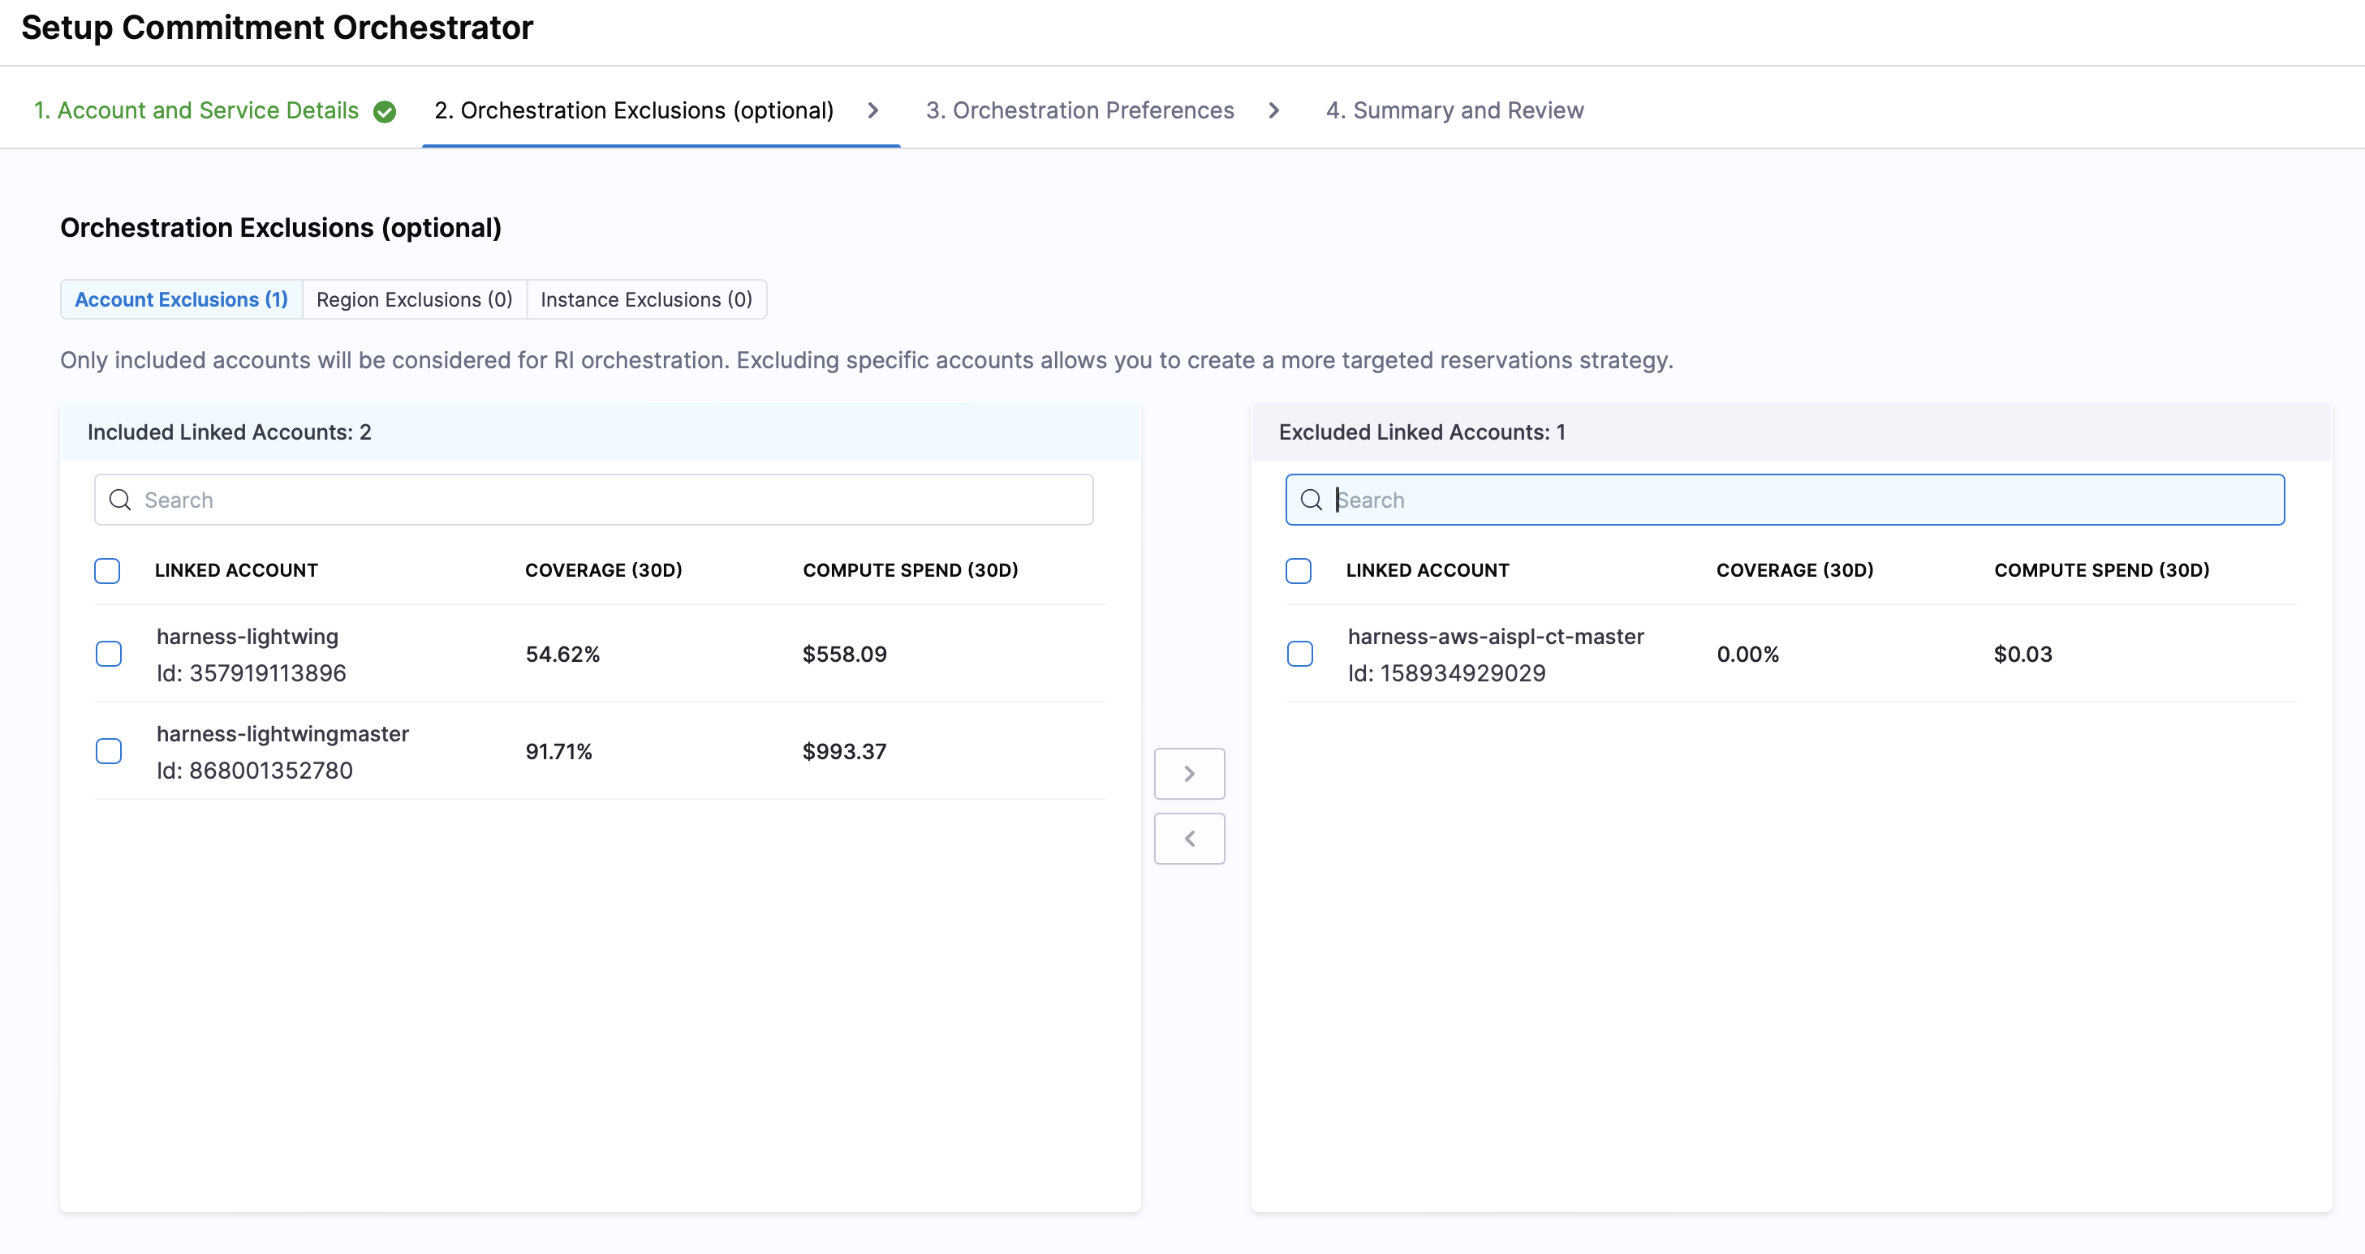
Task: Open Summary and Review step
Action: coord(1454,111)
